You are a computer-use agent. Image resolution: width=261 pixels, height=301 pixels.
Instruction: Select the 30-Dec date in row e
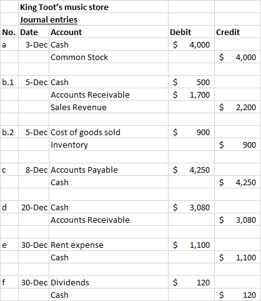[x=34, y=245]
